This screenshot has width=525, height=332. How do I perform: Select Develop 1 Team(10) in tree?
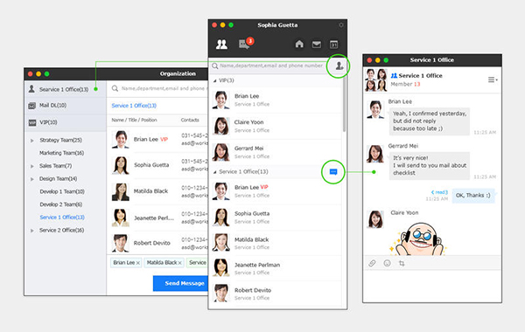pyautogui.click(x=62, y=191)
